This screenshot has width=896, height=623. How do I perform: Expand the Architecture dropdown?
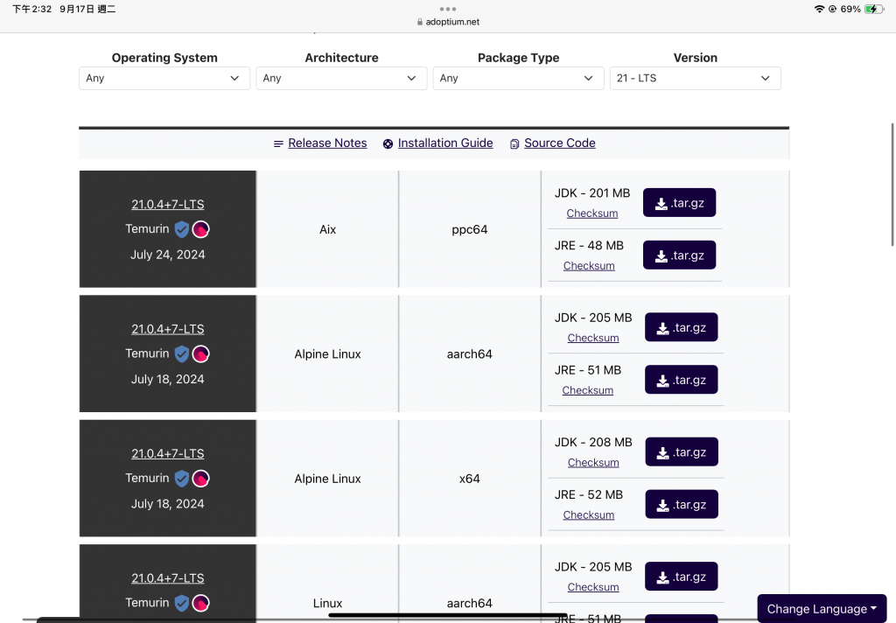point(341,78)
